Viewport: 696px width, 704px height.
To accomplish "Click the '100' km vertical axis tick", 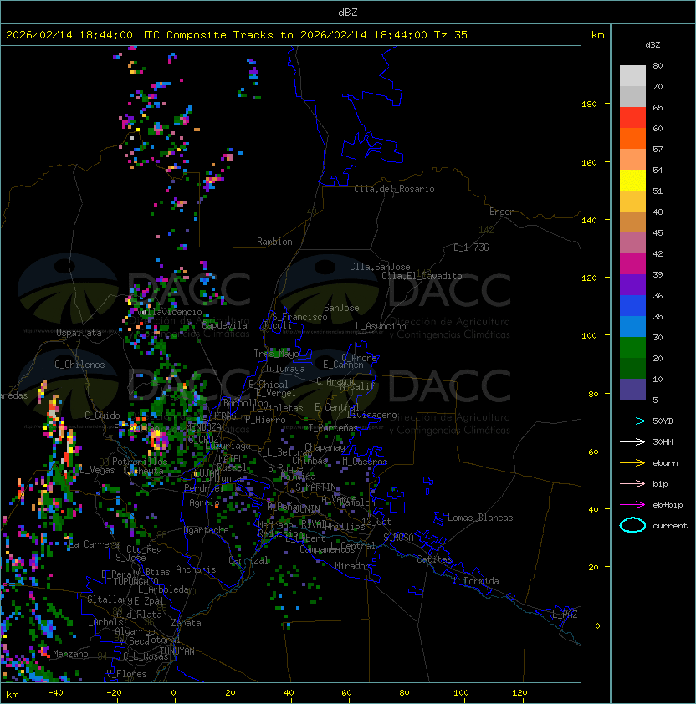I will pos(589,335).
